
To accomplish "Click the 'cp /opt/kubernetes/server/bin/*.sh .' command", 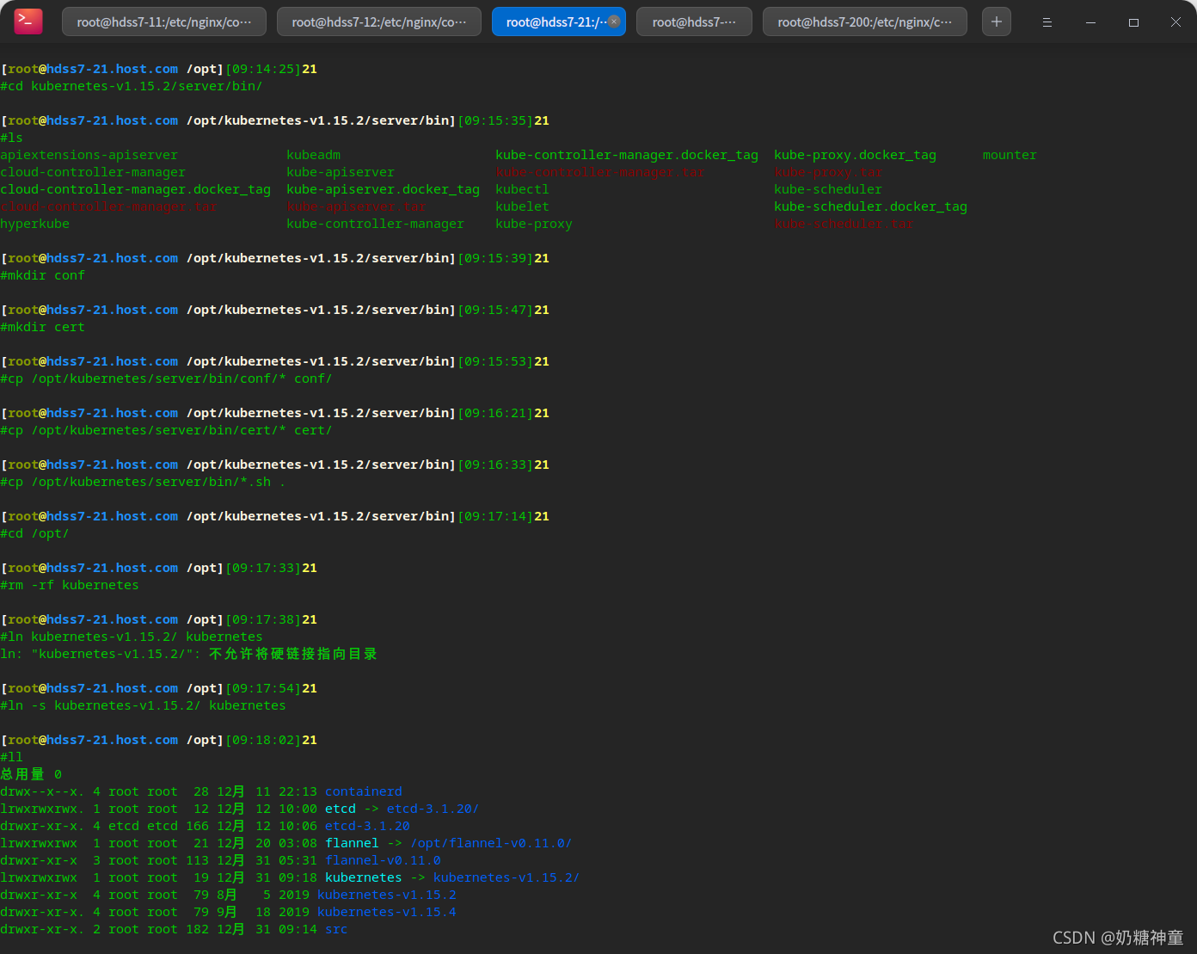I will coord(143,482).
